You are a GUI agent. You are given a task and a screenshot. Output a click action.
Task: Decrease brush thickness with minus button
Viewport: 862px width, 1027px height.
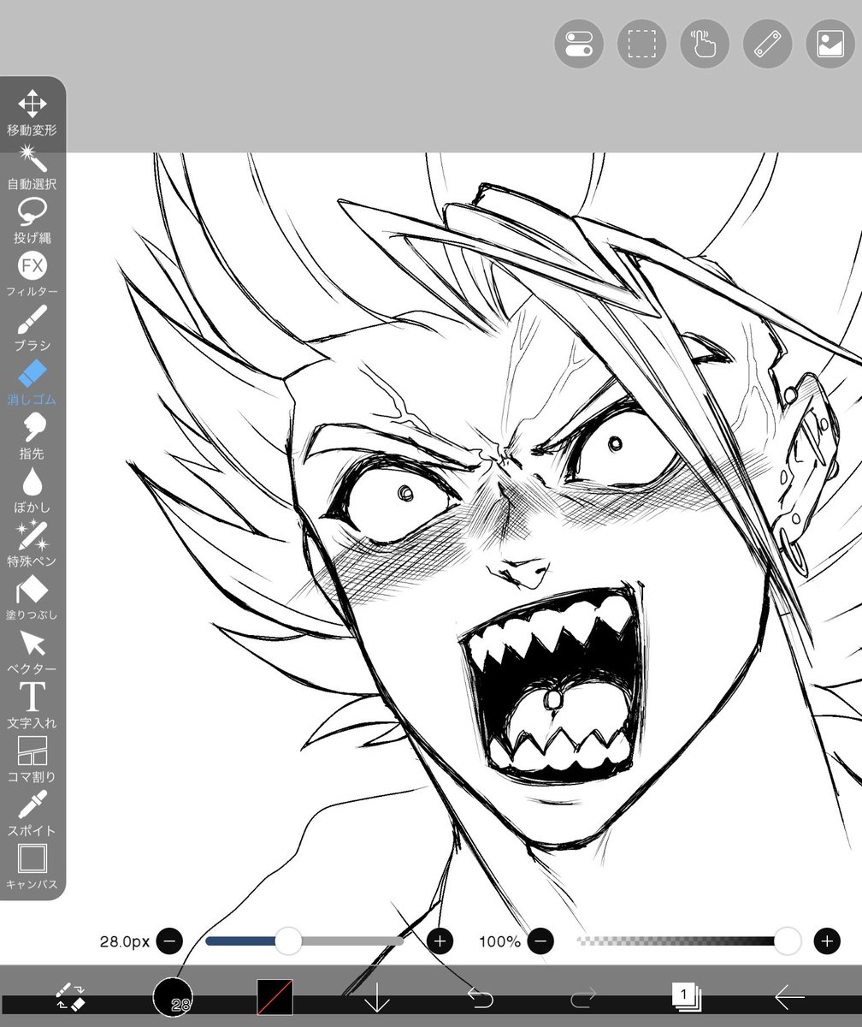pos(168,941)
